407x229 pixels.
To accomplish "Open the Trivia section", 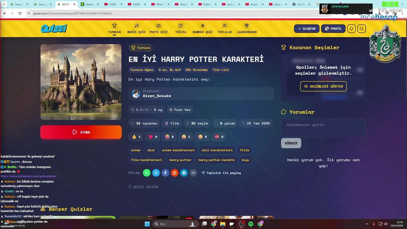I will 181,29.
